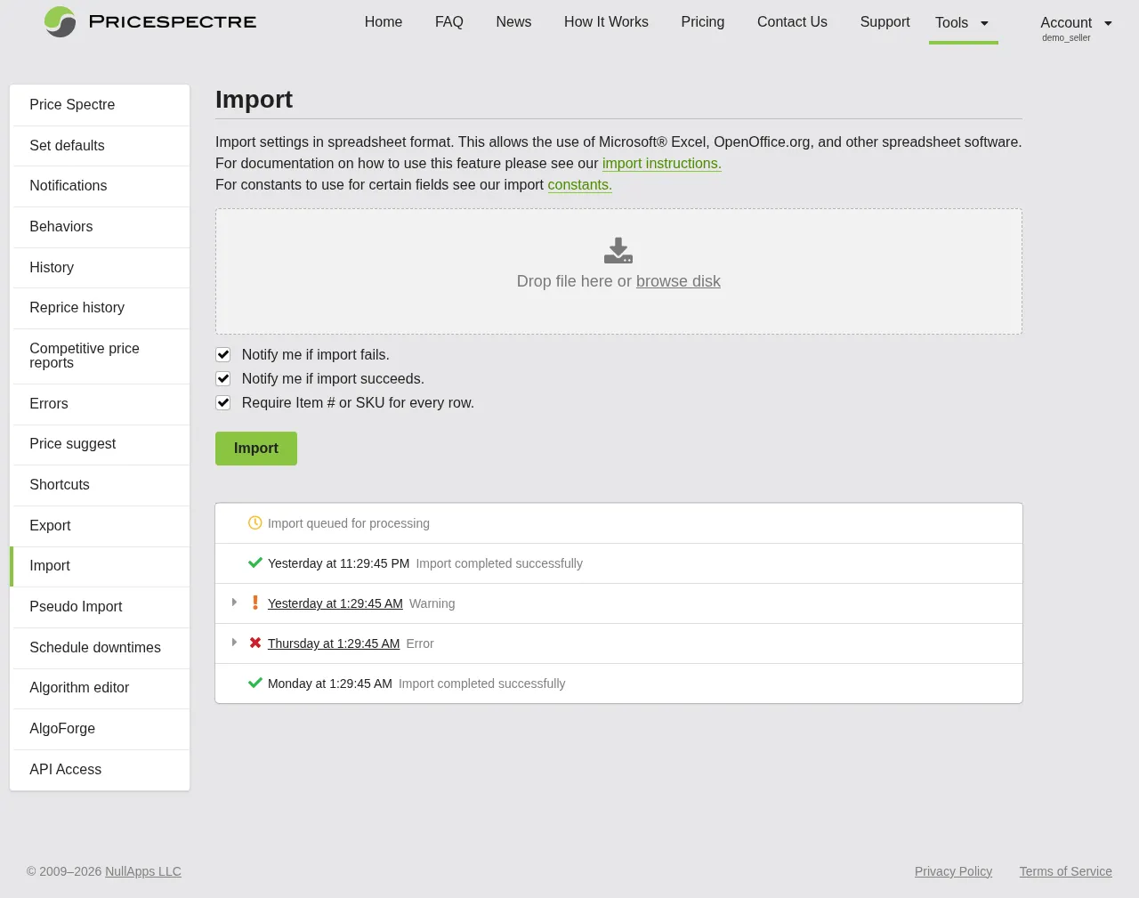Expand Thursday's Error entry
The height and width of the screenshot is (898, 1139).
coord(234,643)
